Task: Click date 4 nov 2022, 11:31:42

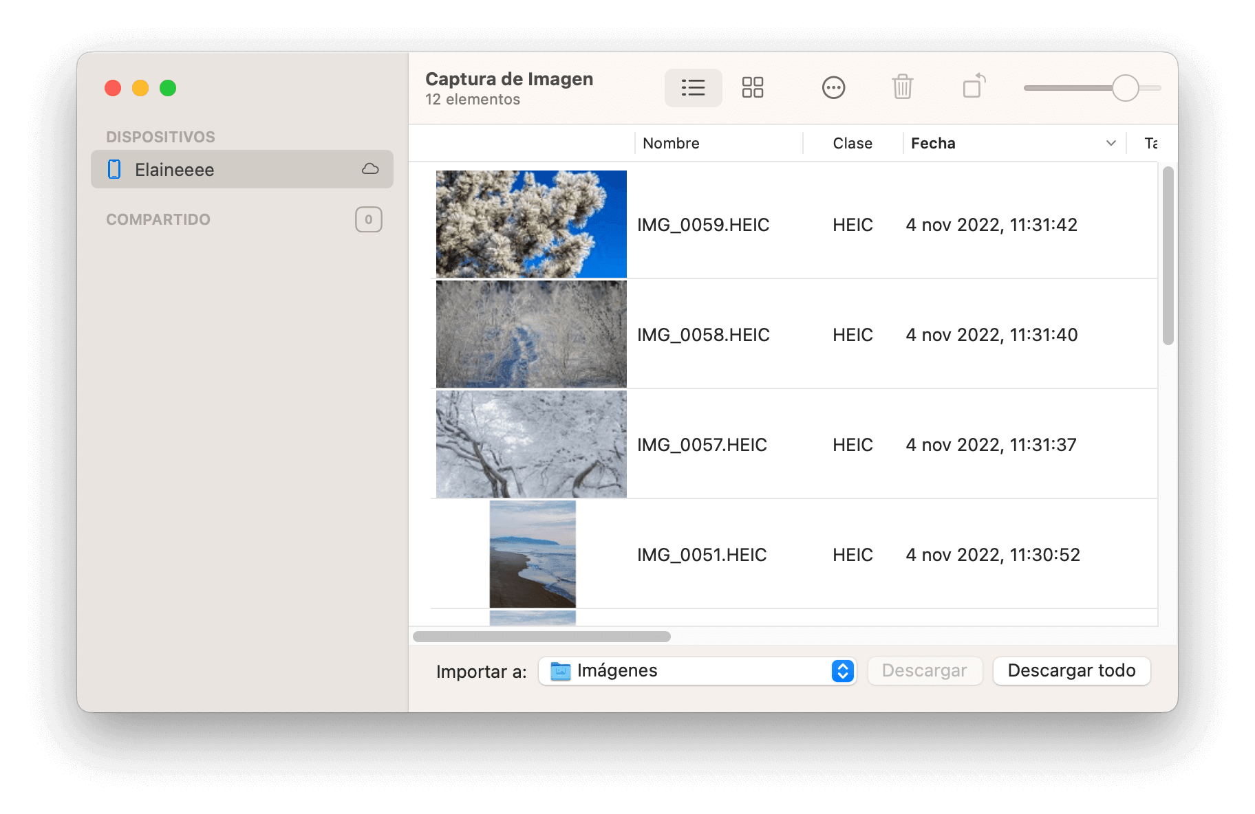Action: pyautogui.click(x=991, y=225)
